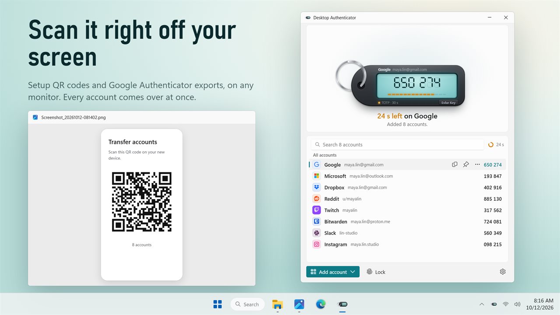Open Desktop Authenticator settings gear
This screenshot has width=560, height=315.
coord(503,272)
